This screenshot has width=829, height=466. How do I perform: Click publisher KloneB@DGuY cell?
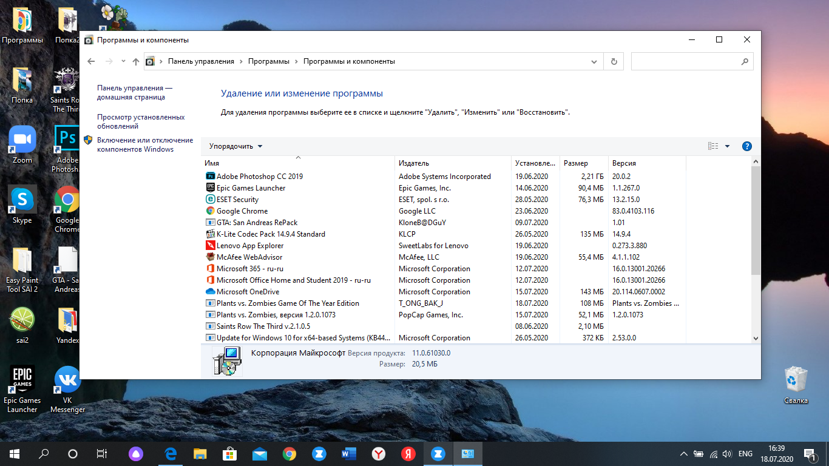coord(422,223)
